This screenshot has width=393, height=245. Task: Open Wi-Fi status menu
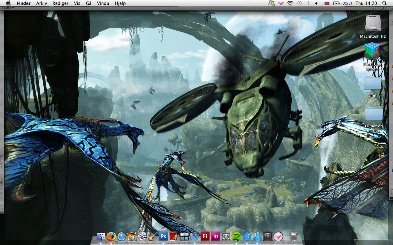[290, 3]
